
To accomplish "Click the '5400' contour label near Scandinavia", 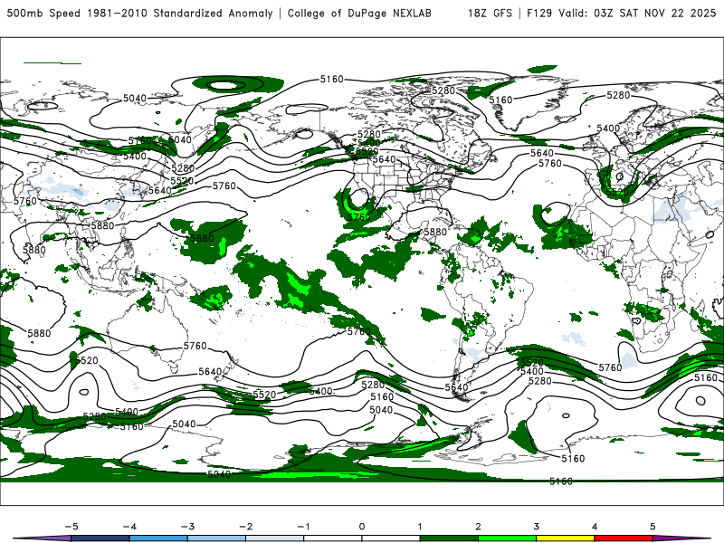I will coord(608,129).
